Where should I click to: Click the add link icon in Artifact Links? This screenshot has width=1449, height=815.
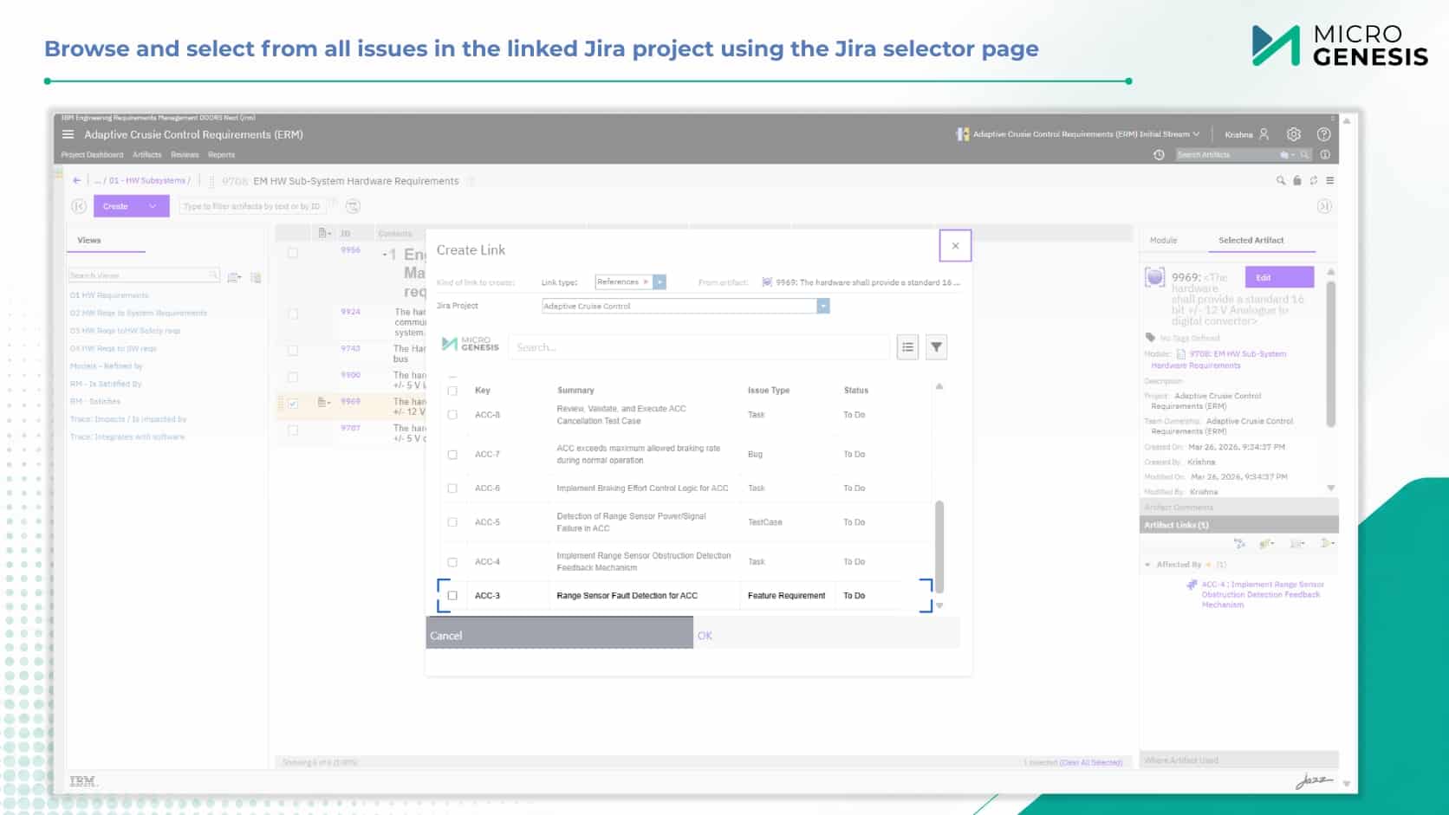1266,544
